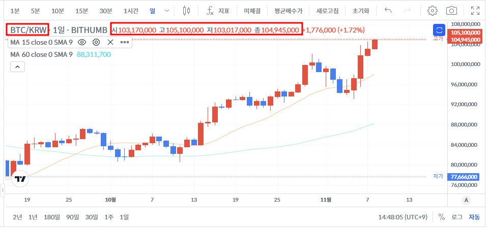Expand the time interval dropdown arrow
The image size is (488, 228).
166,11
